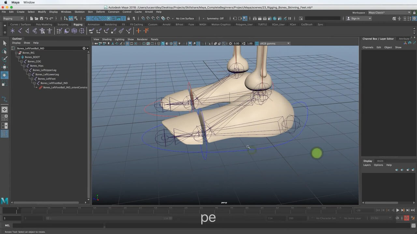Switch to the Animation shelf tab
The height and width of the screenshot is (234, 417).
[x=93, y=24]
